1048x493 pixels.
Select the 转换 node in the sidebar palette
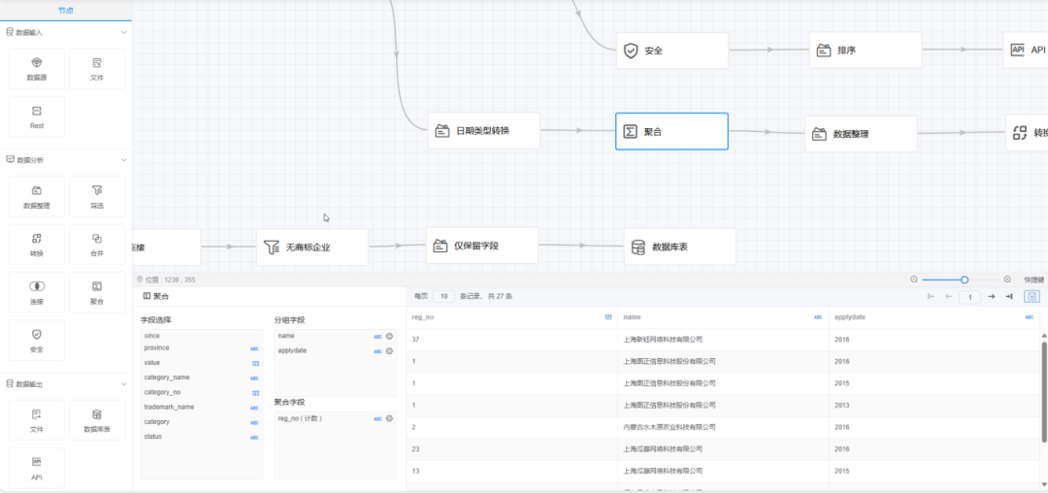[37, 245]
